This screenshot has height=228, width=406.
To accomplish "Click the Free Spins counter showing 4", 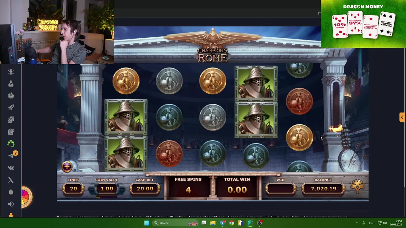I will click(188, 190).
